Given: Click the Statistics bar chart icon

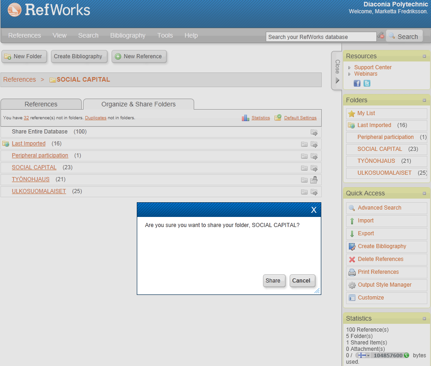Looking at the screenshot, I should pyautogui.click(x=246, y=118).
